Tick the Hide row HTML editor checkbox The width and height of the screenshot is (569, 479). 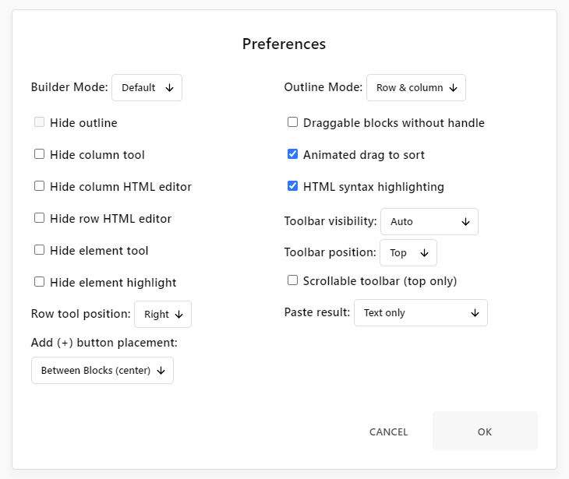pos(39,218)
